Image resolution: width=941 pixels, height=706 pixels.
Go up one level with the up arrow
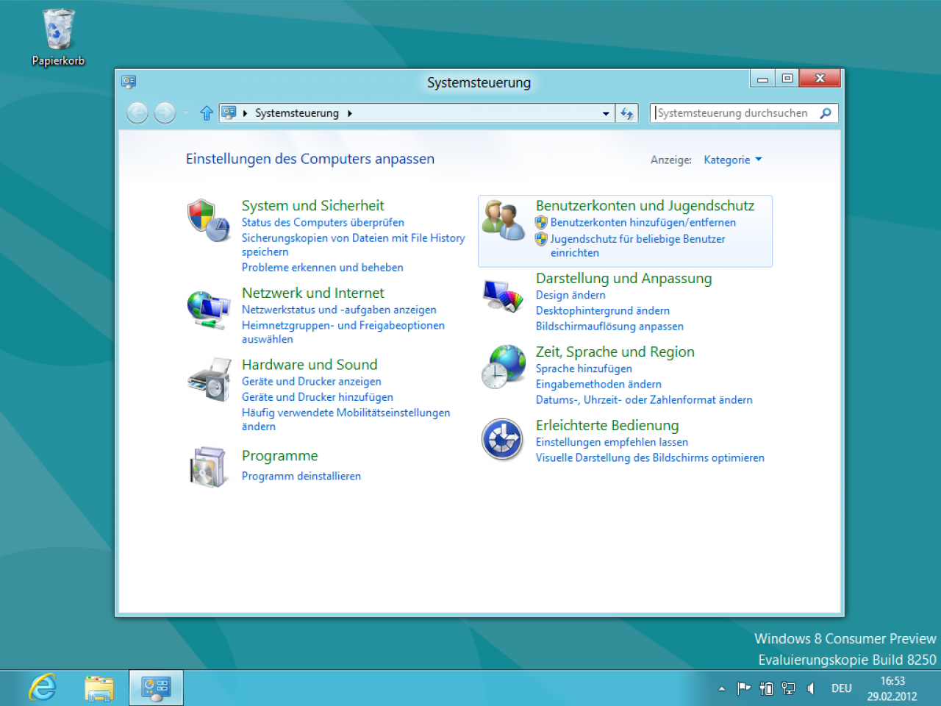(x=207, y=113)
